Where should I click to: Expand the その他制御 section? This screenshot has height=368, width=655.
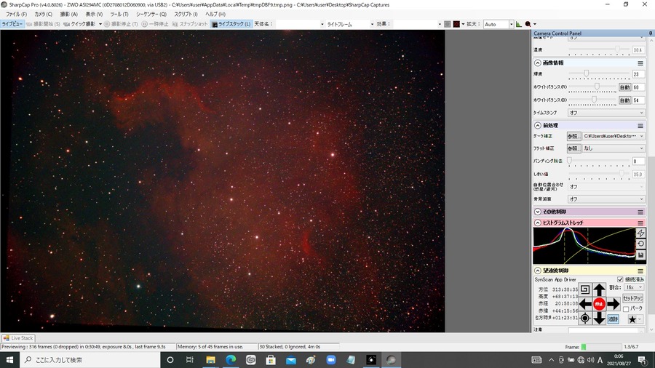click(538, 212)
